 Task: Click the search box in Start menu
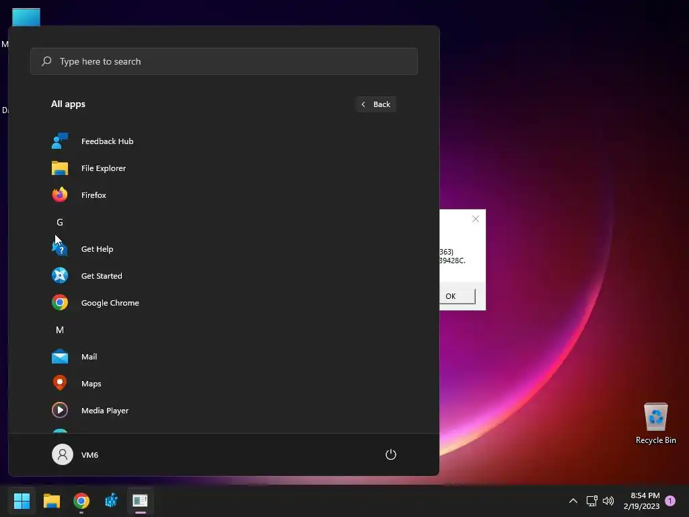point(223,61)
